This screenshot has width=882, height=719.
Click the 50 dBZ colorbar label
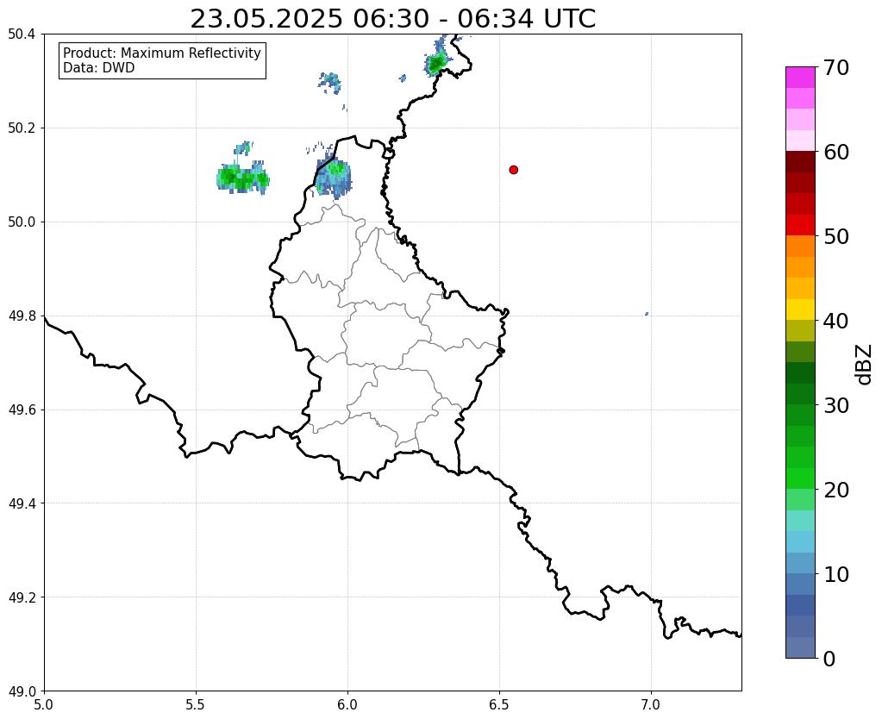836,236
